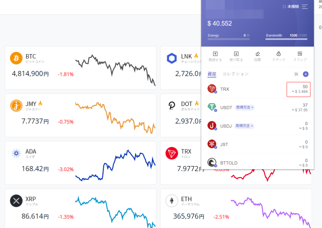This screenshot has height=228, width=322.
Task: Click the orange Bitcoin logo icon
Action: point(16,58)
